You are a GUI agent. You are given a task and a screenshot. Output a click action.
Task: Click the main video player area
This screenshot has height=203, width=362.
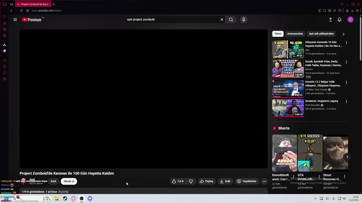point(144,99)
